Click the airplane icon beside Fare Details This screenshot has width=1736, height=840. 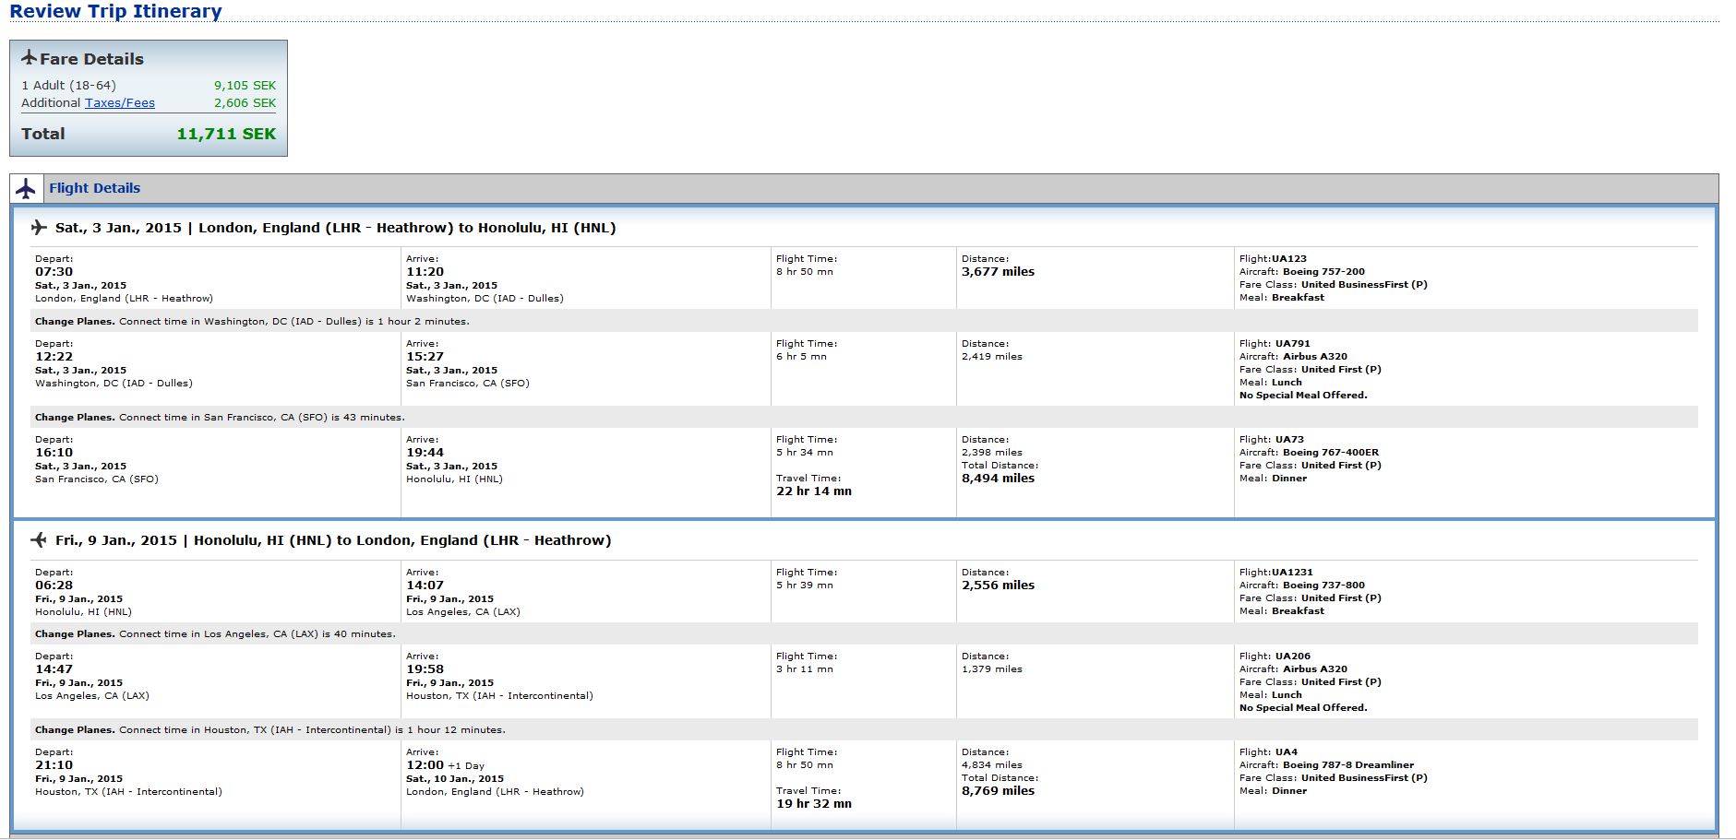coord(29,58)
